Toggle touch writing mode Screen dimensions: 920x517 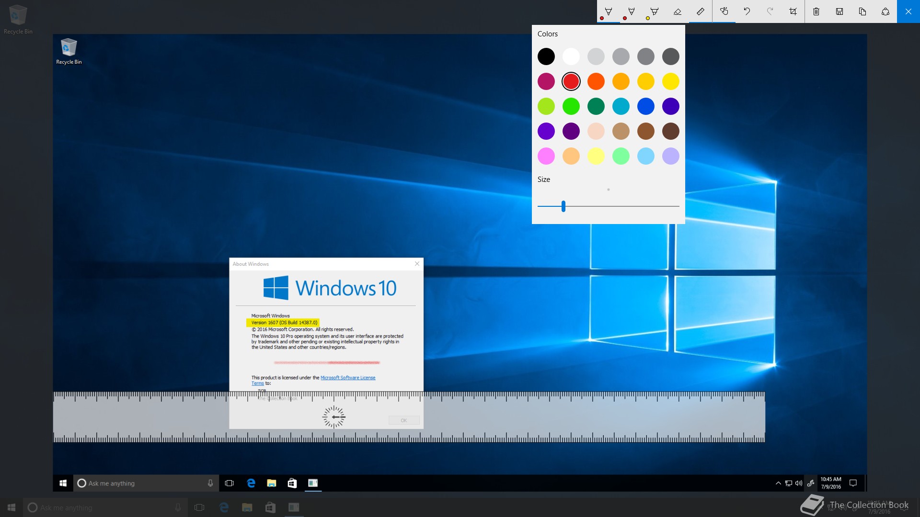click(x=724, y=11)
